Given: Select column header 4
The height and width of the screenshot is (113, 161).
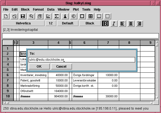Looking at the screenshot, I should coord(59,43).
